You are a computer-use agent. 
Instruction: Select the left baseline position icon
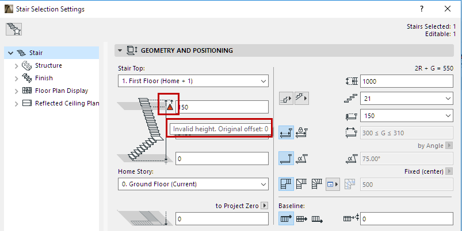[286, 218]
